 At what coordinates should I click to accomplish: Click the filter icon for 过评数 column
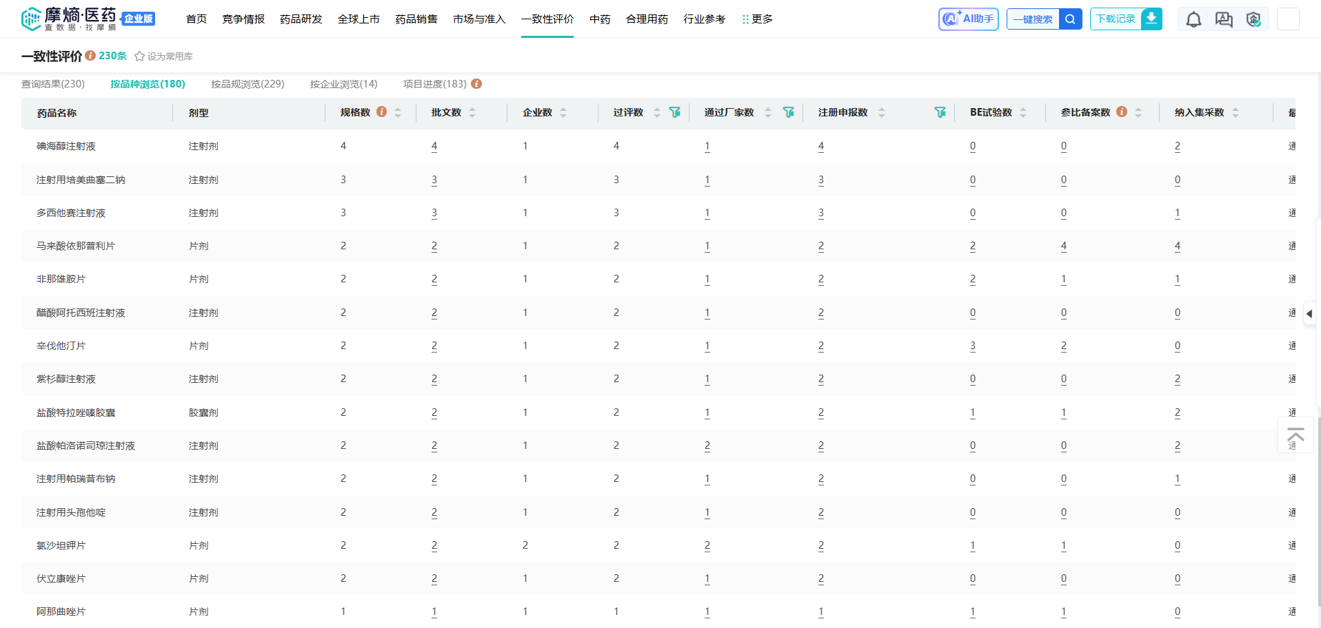(x=675, y=112)
